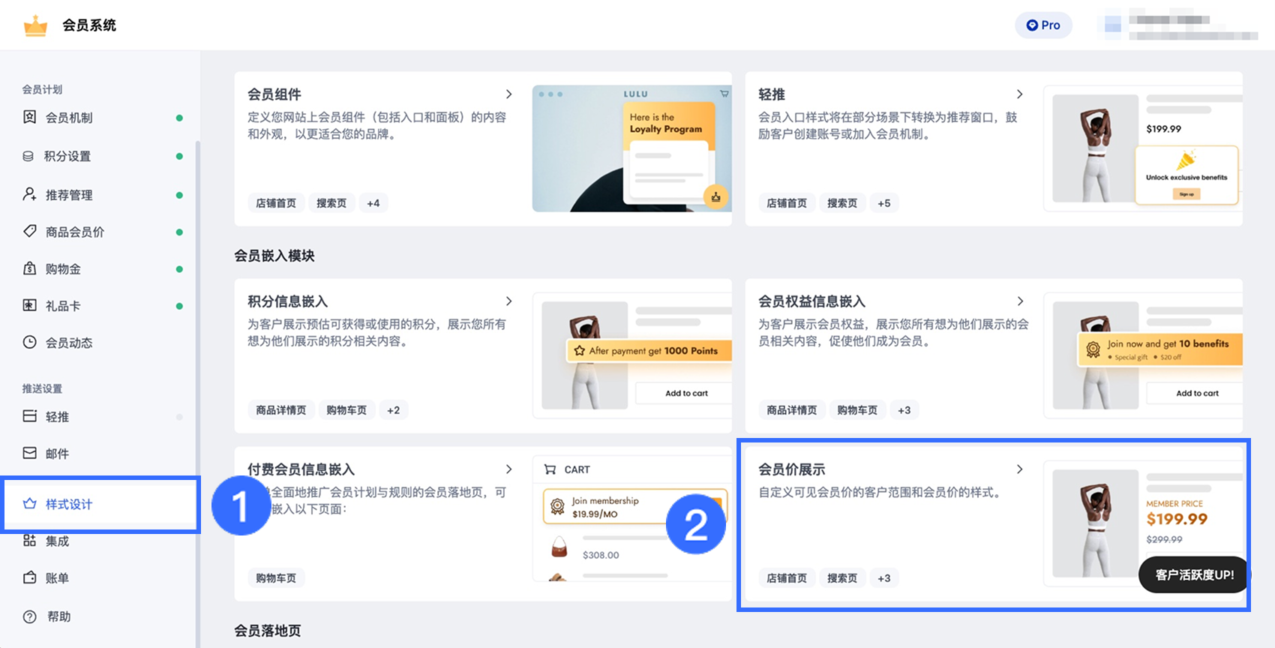
Task: Click the 会员机制 sidebar icon
Action: pos(30,117)
